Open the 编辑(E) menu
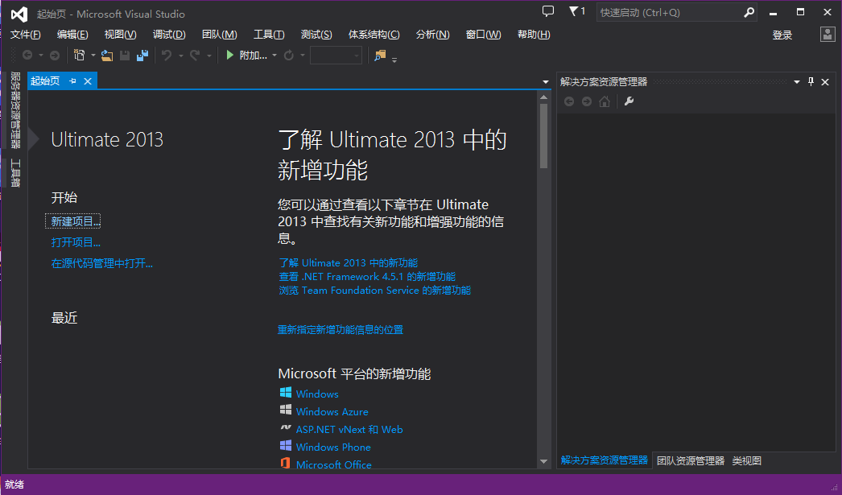Viewport: 842px width, 495px height. pos(72,35)
